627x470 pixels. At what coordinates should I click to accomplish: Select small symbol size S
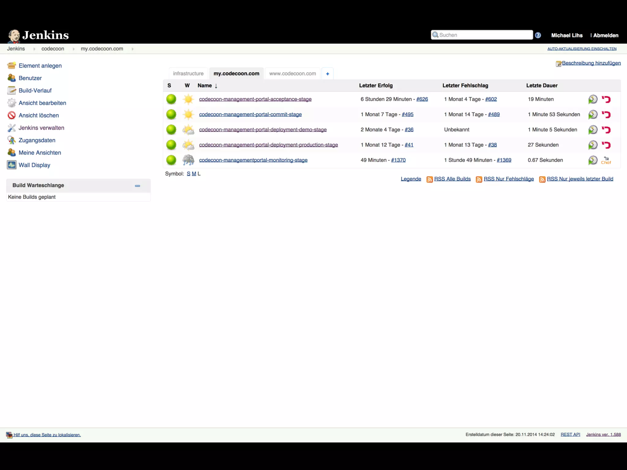[x=188, y=173]
